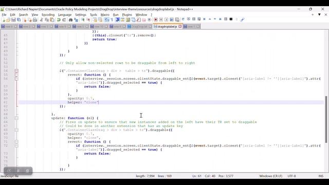Create a new document with New icon
329x185 pixels.
(4, 20)
